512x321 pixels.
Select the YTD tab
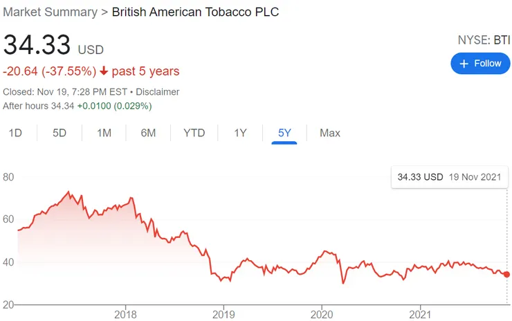[x=194, y=133]
